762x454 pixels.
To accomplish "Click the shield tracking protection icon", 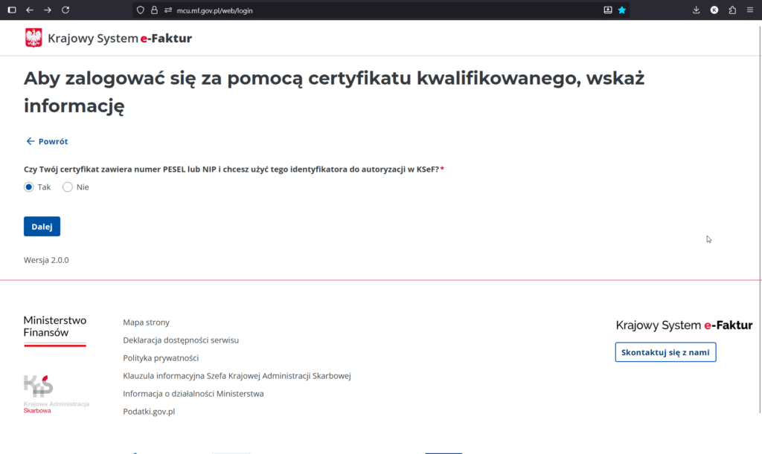I will [140, 10].
